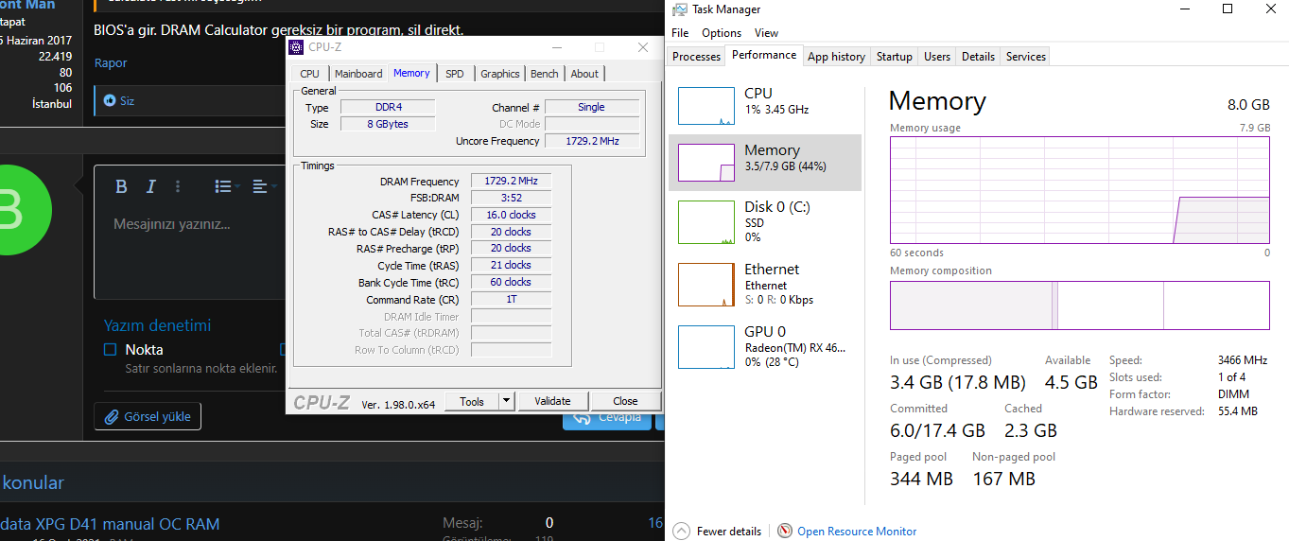Screen dimensions: 1289x541
Task: Open the Graphics tab in CPU-Z
Action: tap(499, 74)
